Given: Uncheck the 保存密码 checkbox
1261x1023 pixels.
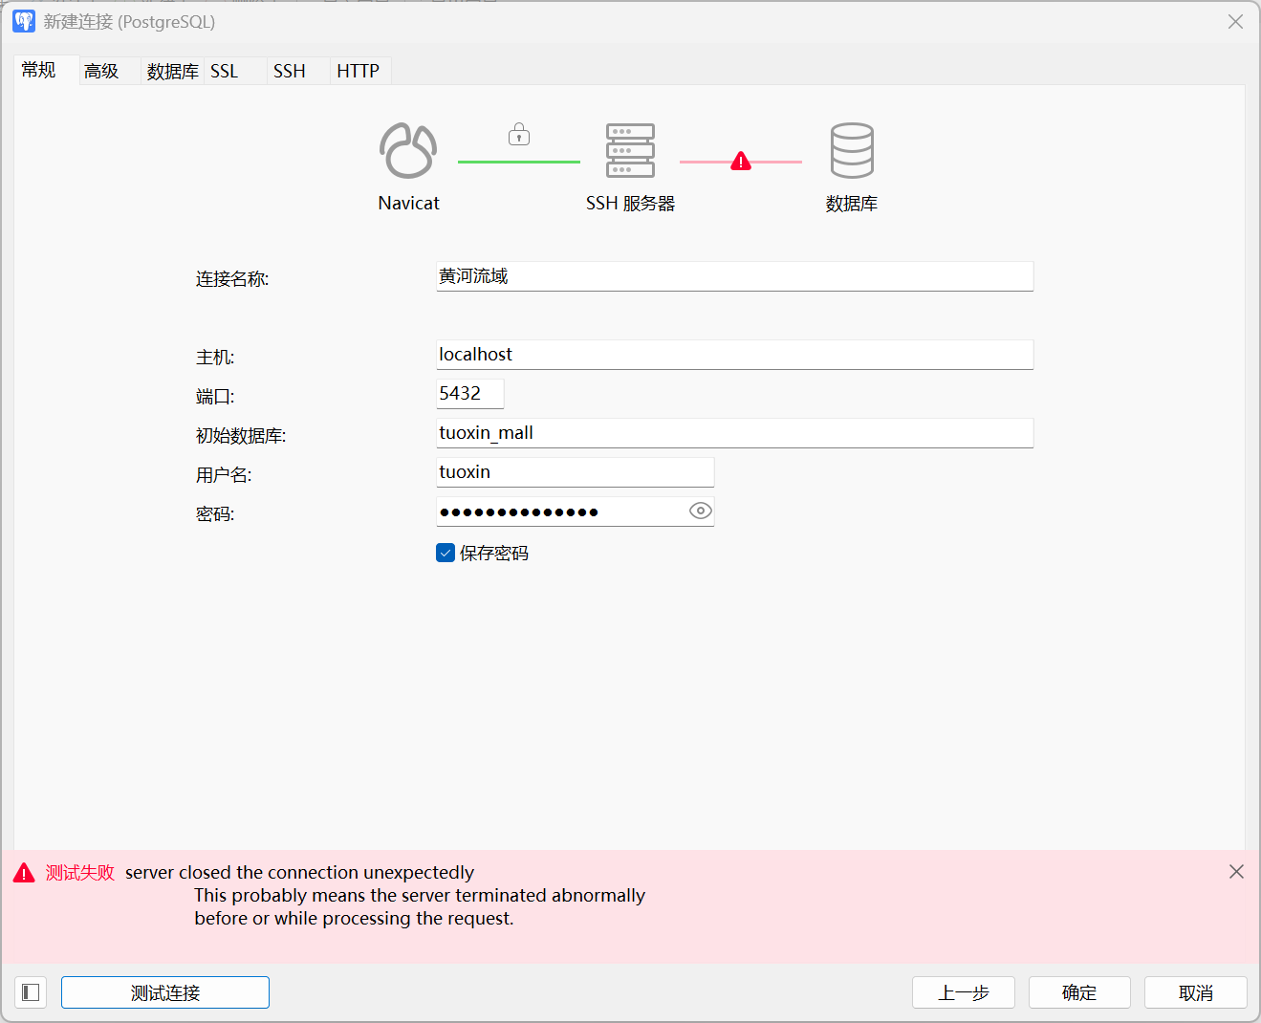Looking at the screenshot, I should point(446,553).
